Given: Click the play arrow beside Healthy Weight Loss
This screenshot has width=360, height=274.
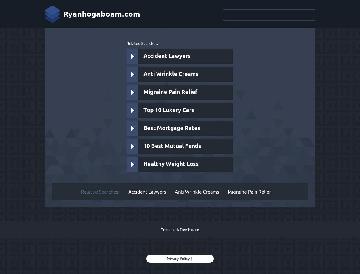Looking at the screenshot, I should point(132,164).
